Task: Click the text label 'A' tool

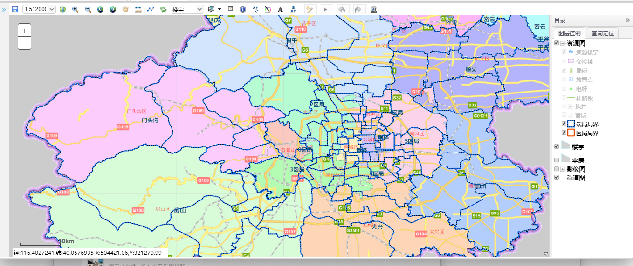Action: coord(280,9)
